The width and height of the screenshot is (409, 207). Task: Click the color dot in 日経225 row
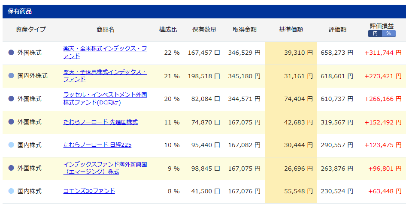coord(12,145)
